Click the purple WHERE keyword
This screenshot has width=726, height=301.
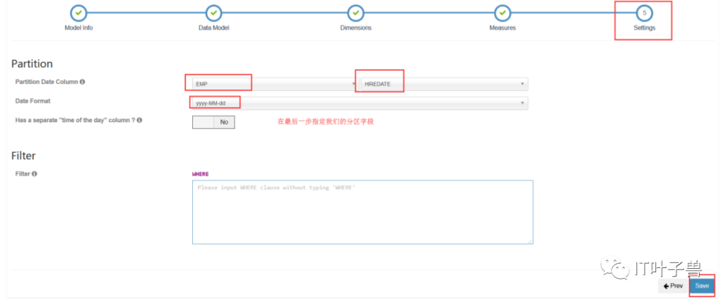tap(200, 174)
